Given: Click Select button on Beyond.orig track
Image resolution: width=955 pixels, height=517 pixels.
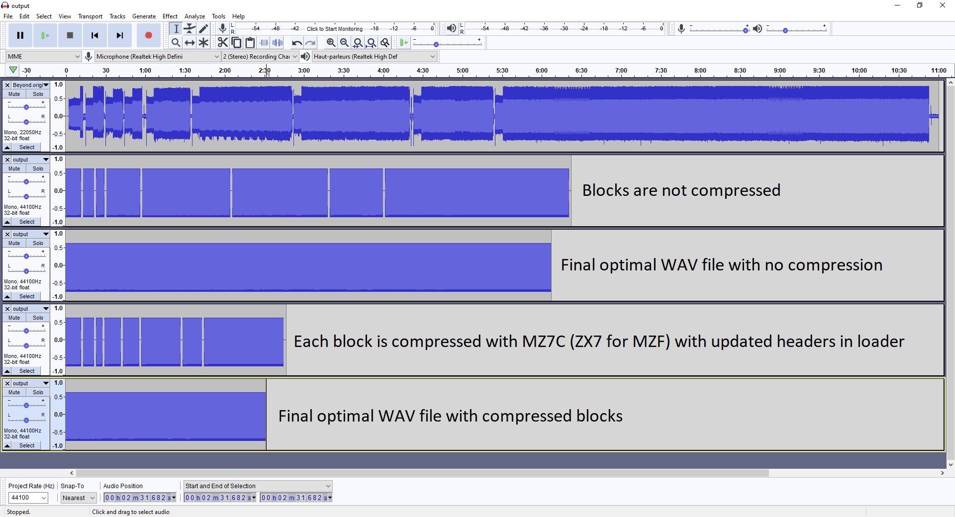Looking at the screenshot, I should [x=27, y=147].
